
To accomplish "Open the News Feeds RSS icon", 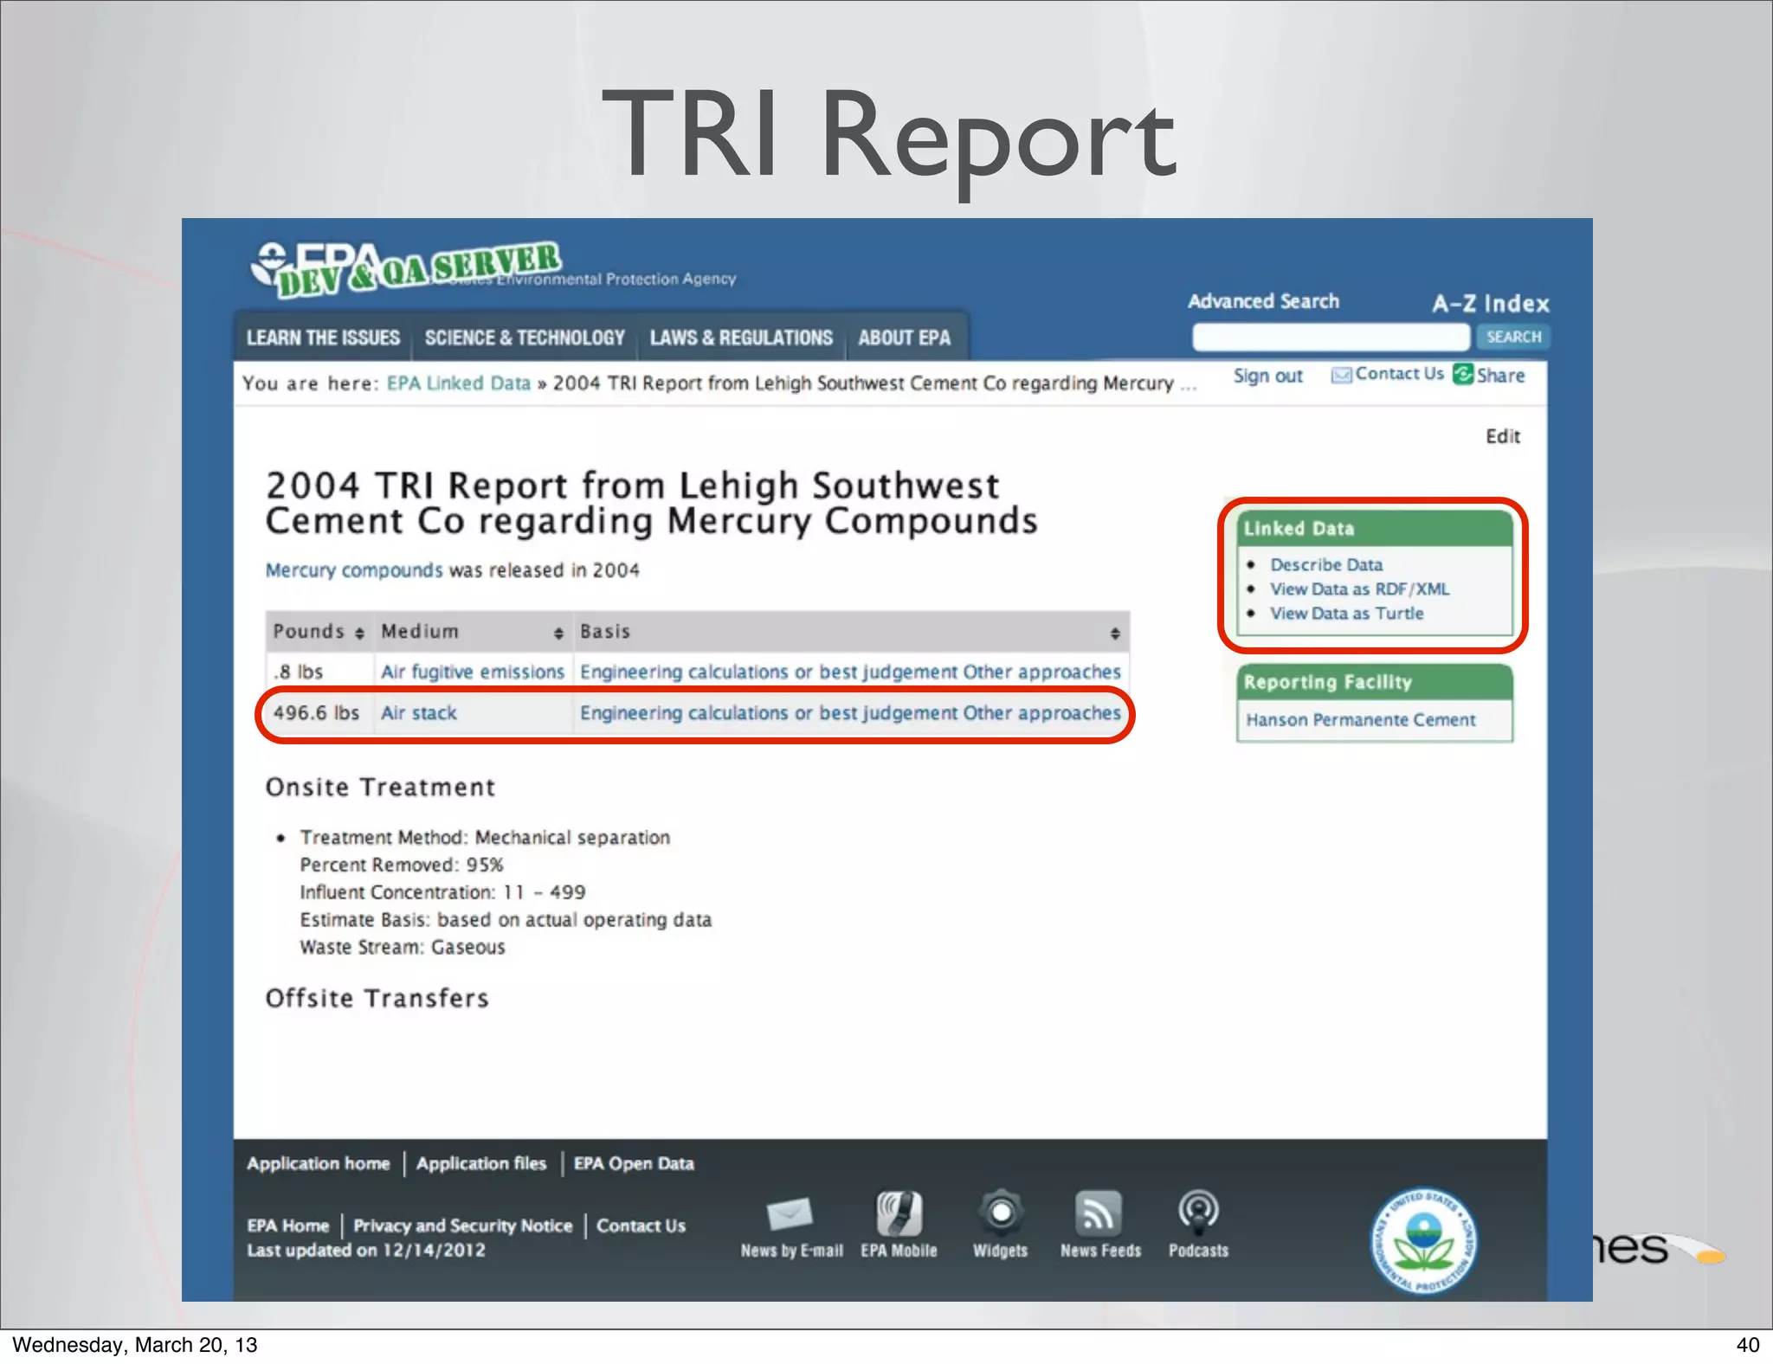I will (1099, 1213).
